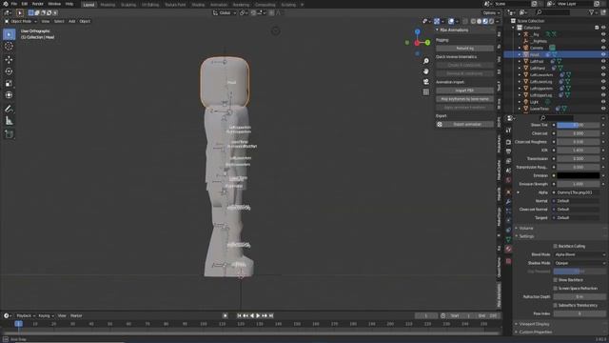Open the Options button in viewport header
Screen dimensions: 609x343
(491, 12)
